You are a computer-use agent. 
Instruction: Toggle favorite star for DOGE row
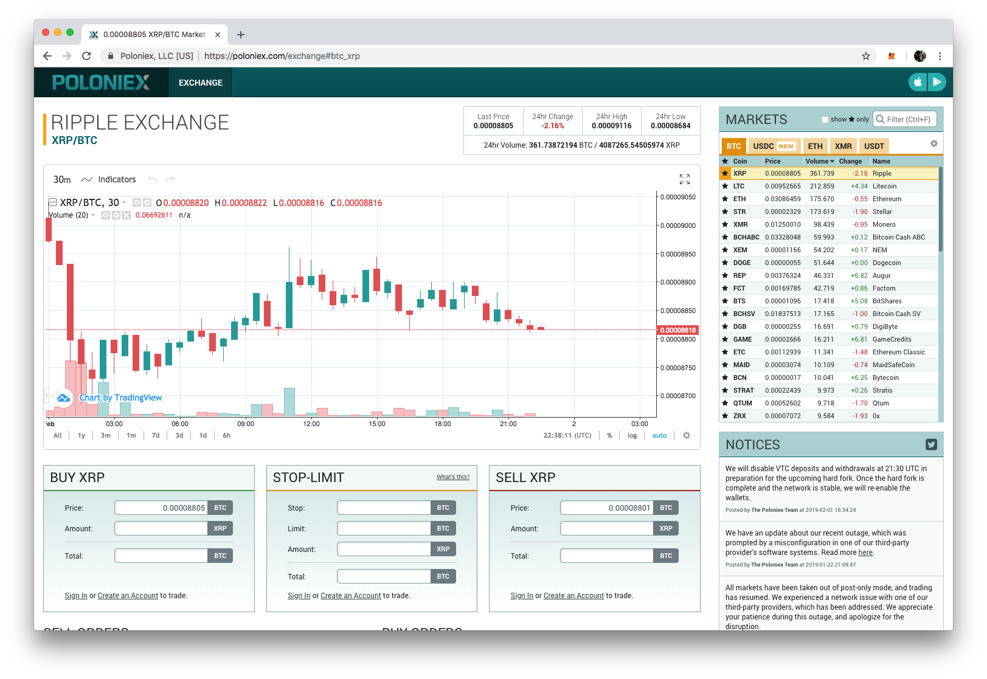(725, 263)
